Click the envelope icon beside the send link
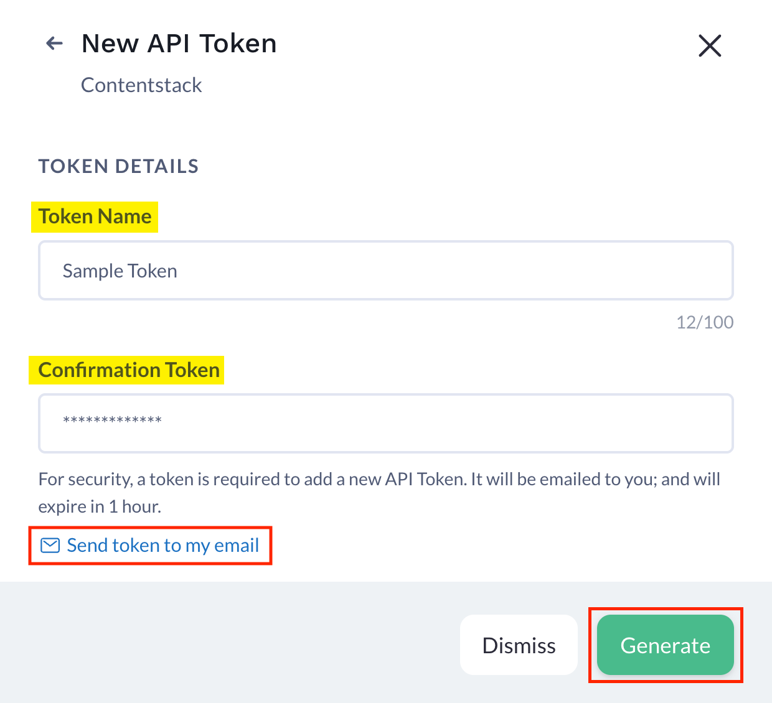The width and height of the screenshot is (772, 703). click(50, 546)
